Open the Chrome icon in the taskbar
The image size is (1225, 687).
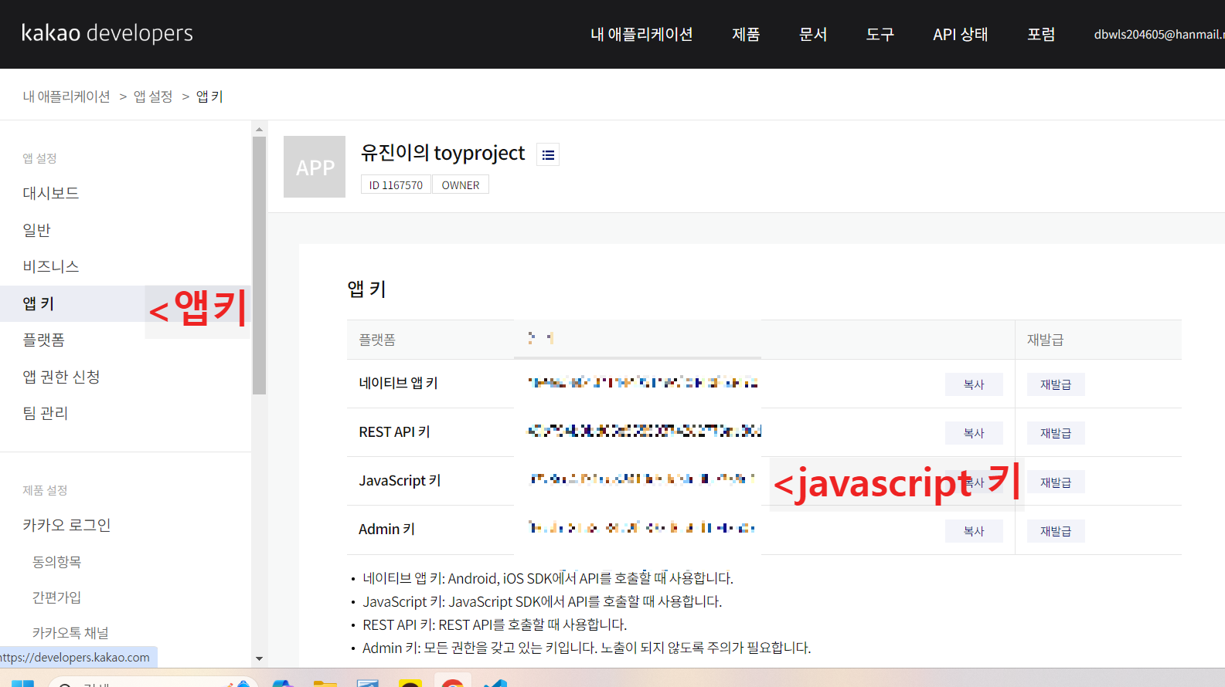[452, 682]
